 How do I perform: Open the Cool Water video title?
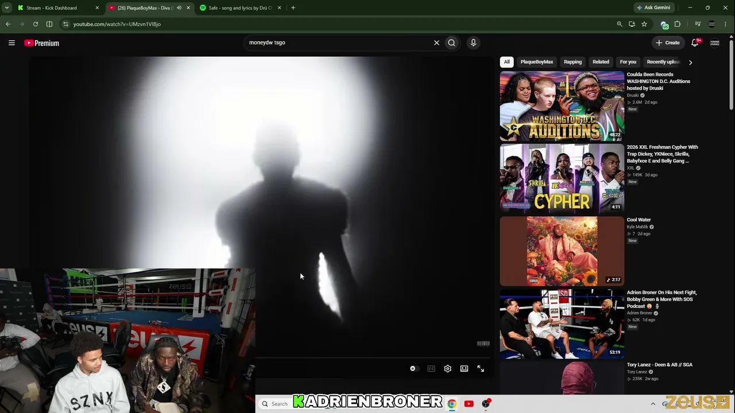(639, 220)
